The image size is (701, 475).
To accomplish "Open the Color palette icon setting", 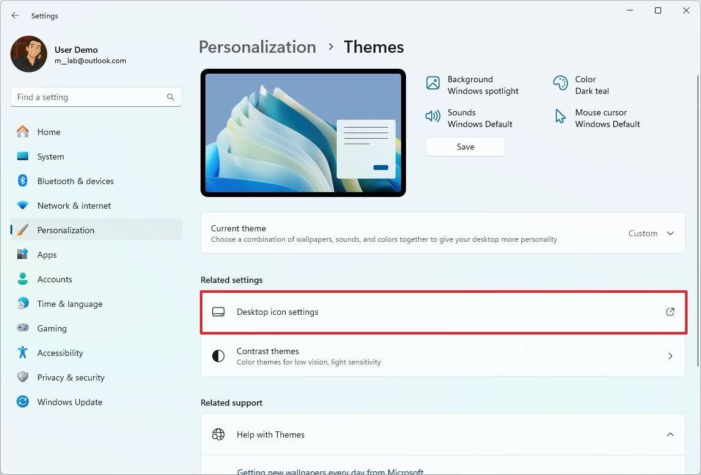I will [x=560, y=83].
